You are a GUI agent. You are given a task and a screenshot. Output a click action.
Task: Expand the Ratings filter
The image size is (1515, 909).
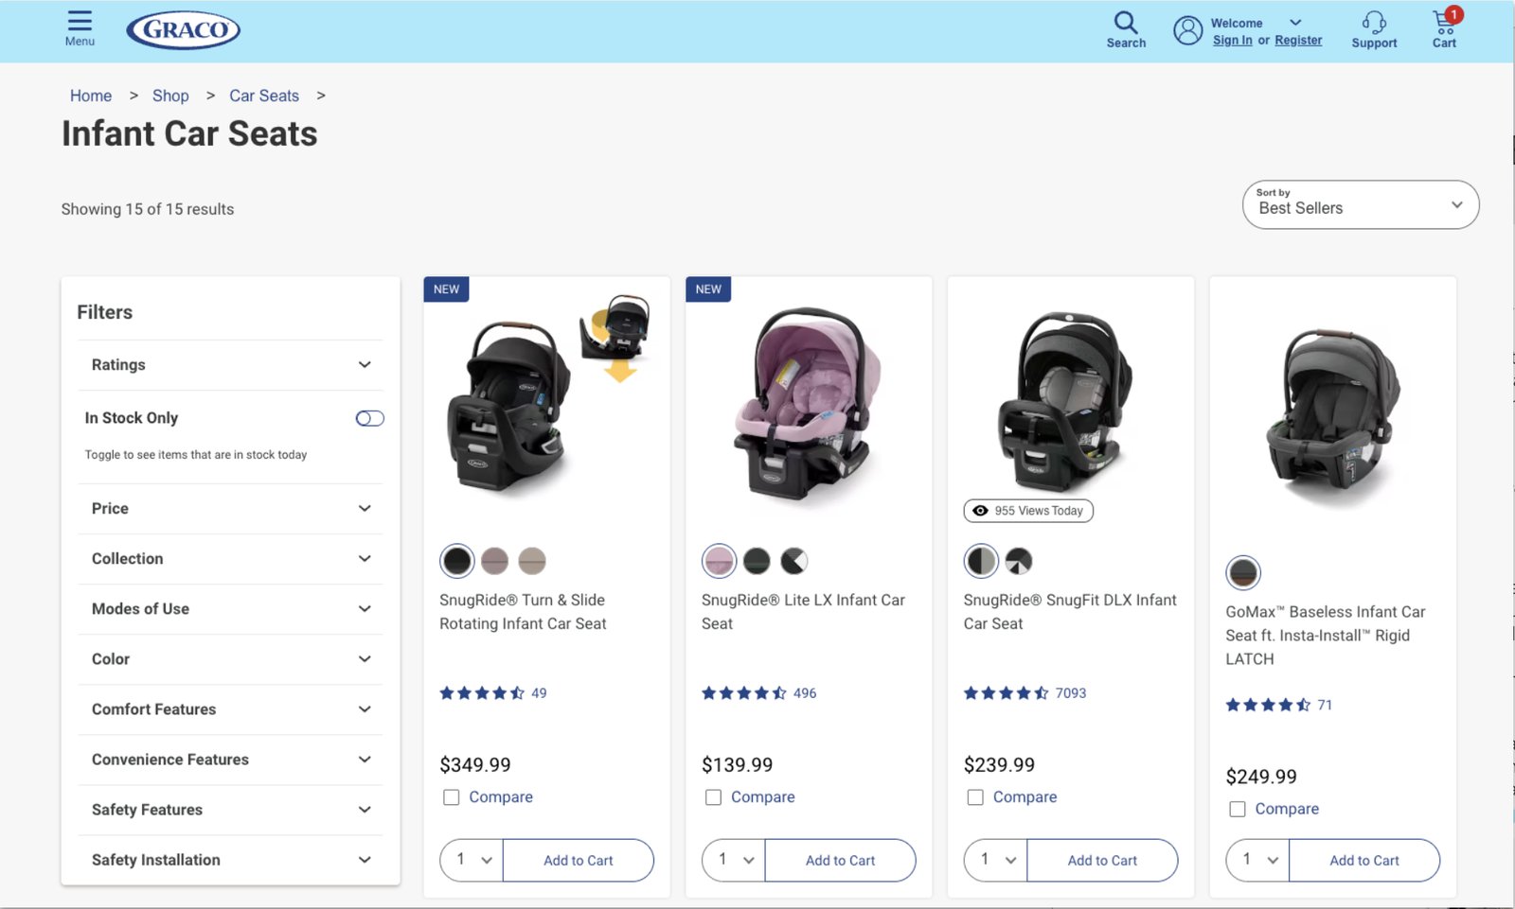(230, 365)
